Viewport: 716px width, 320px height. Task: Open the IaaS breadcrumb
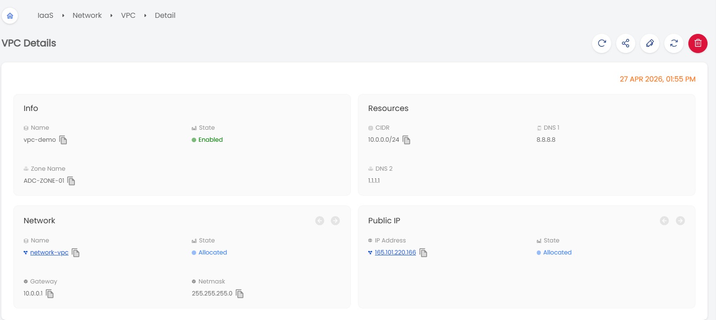(45, 16)
